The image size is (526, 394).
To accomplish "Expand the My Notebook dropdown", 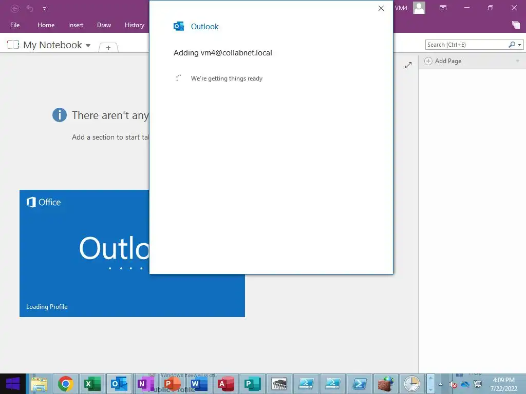I will point(88,46).
